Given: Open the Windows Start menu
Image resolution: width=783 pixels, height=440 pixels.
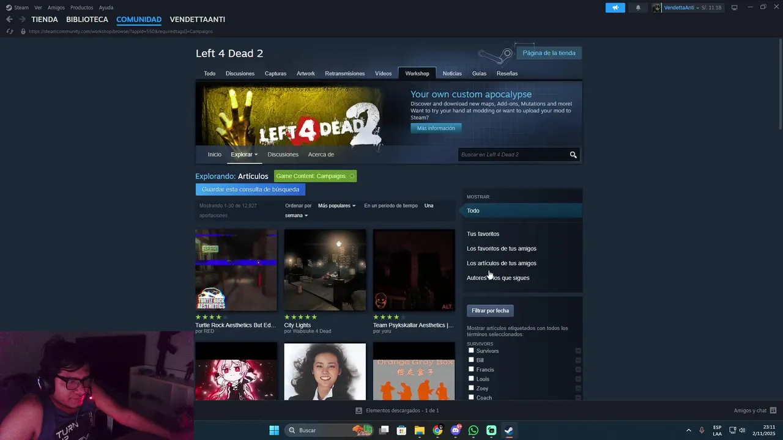Looking at the screenshot, I should [274, 430].
